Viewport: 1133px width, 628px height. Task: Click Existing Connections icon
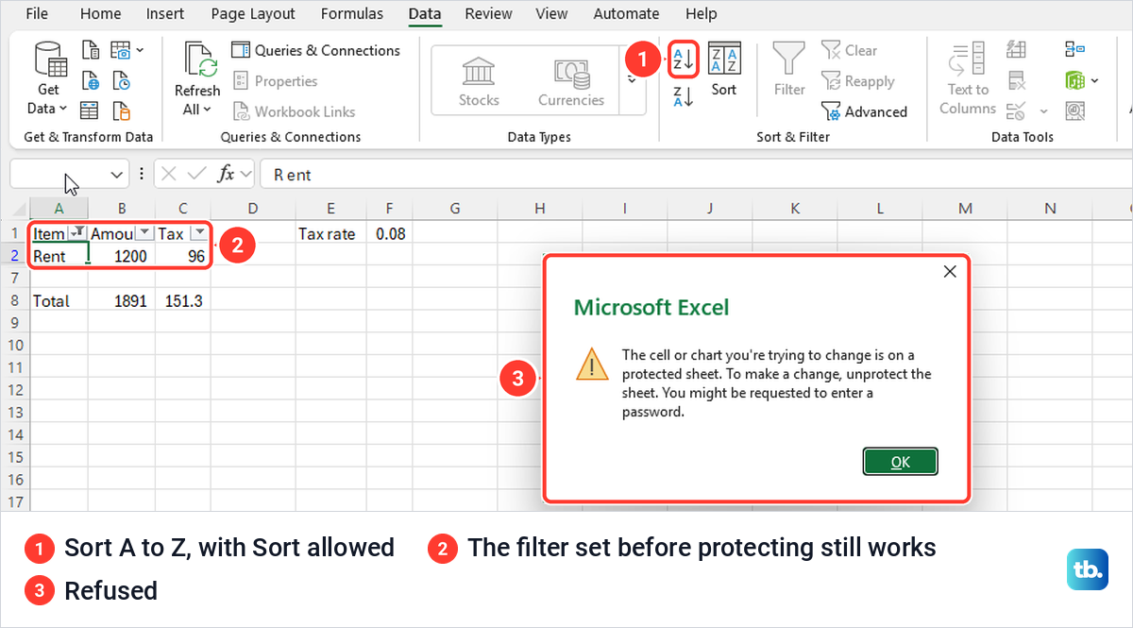121,110
